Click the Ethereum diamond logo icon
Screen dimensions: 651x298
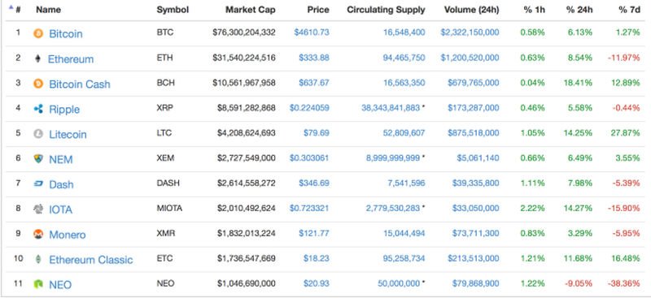(x=37, y=58)
